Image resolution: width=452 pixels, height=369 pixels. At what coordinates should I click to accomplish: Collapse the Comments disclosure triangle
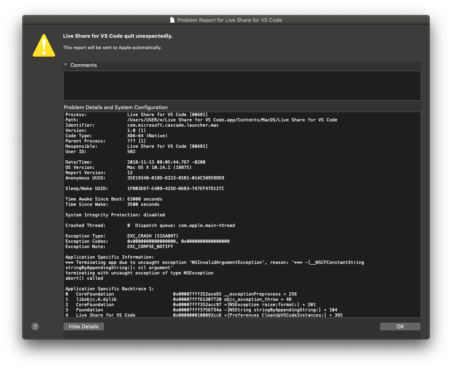click(x=66, y=65)
